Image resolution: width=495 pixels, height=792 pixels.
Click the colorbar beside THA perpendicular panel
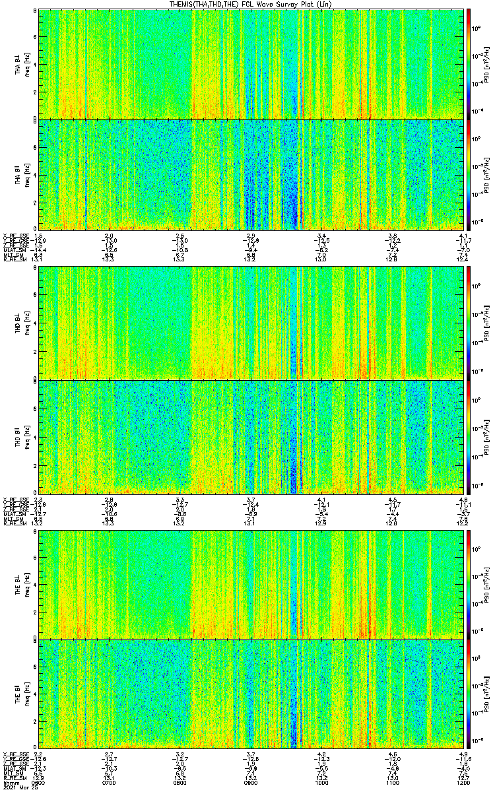(469, 63)
